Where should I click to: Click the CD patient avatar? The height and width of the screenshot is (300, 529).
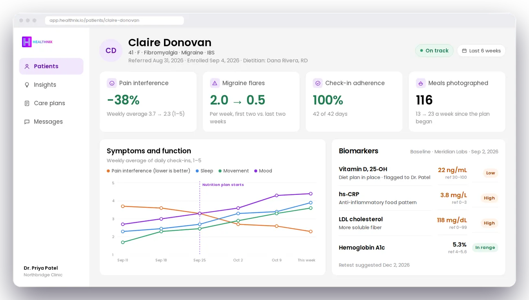coord(111,51)
